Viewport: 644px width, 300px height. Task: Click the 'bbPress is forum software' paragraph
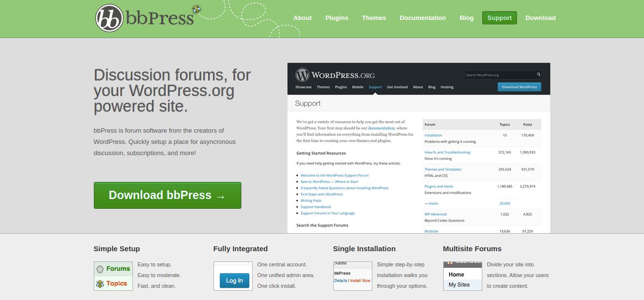[x=165, y=141]
